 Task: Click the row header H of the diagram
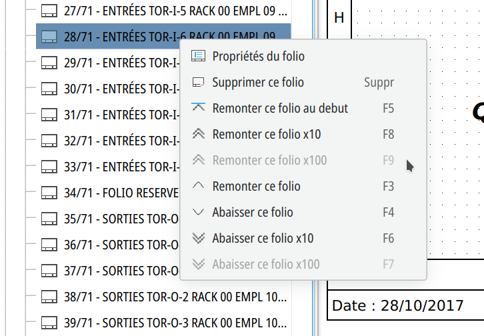pyautogui.click(x=339, y=17)
